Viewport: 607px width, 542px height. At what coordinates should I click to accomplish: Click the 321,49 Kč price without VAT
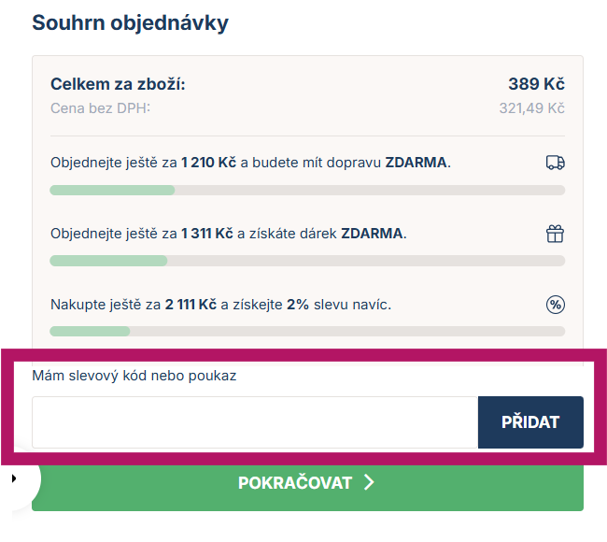[531, 108]
